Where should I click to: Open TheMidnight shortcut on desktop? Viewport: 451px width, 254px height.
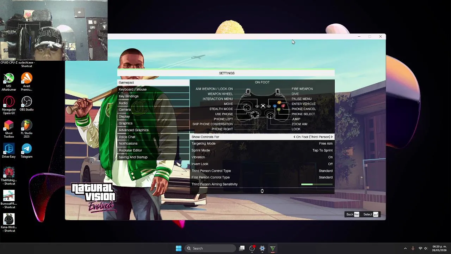point(9,176)
